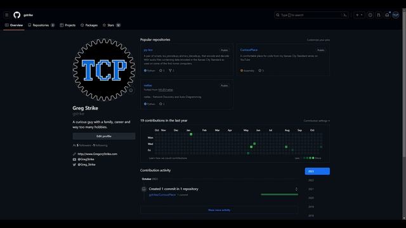The image size is (406, 228).
Task: Open the py-kcs repository link
Action: (148, 50)
